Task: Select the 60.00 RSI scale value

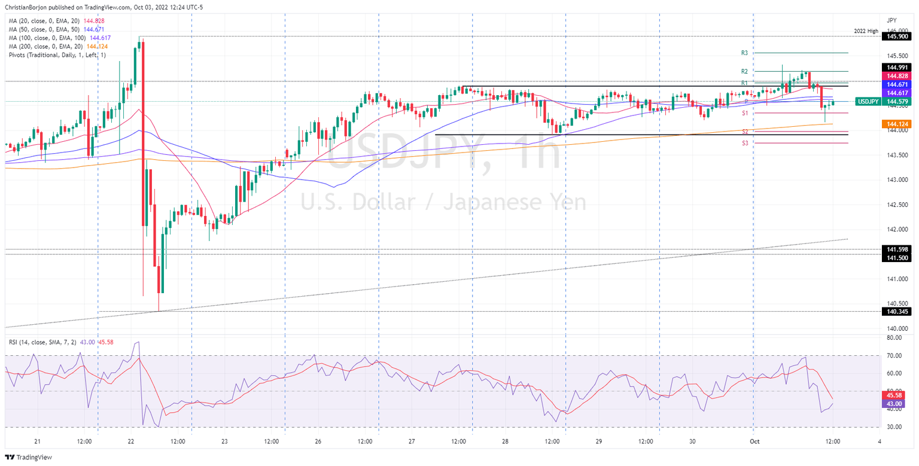Action: click(894, 374)
